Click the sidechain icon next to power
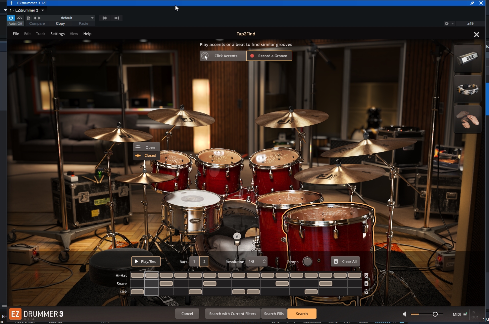489x324 pixels. click(20, 18)
